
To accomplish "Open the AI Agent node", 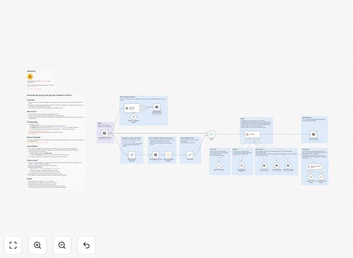I will (x=253, y=134).
